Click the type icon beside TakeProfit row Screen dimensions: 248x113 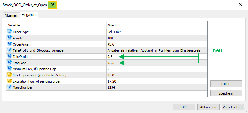click(10, 57)
